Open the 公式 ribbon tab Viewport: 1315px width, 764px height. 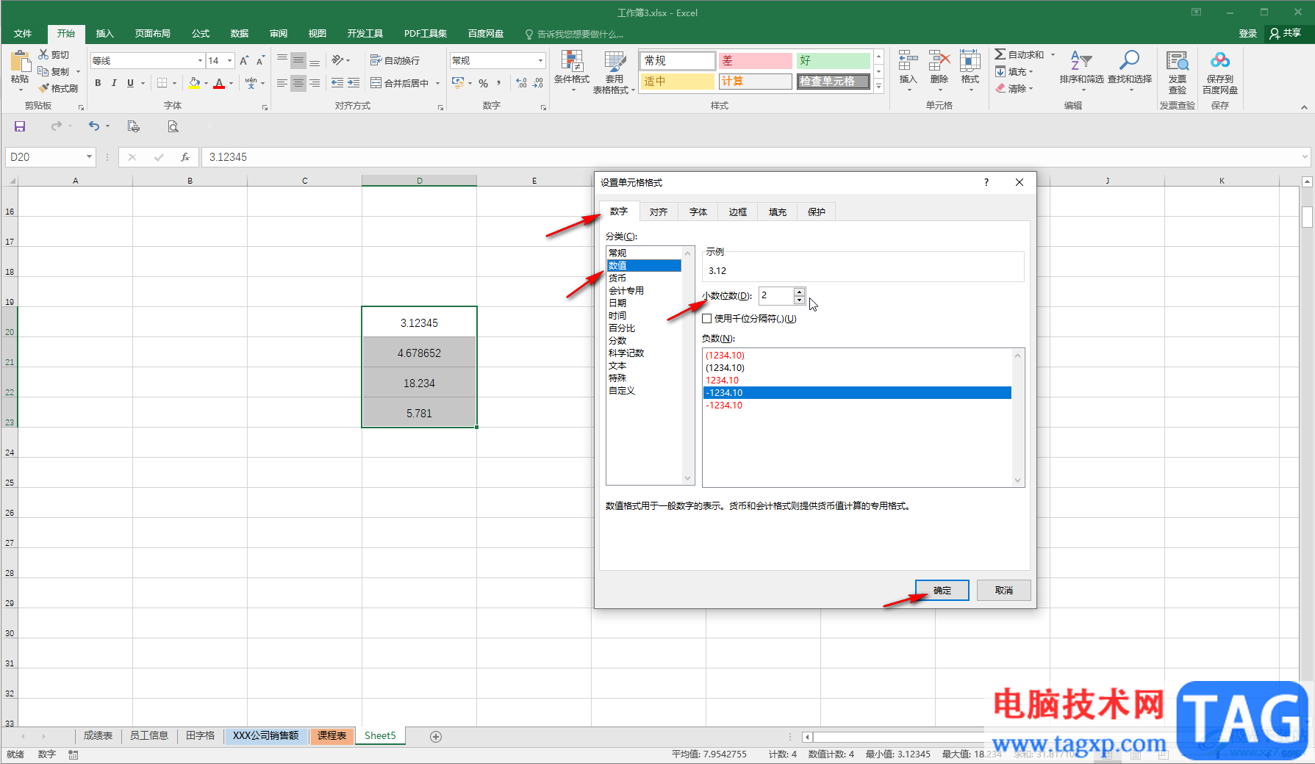coord(201,34)
